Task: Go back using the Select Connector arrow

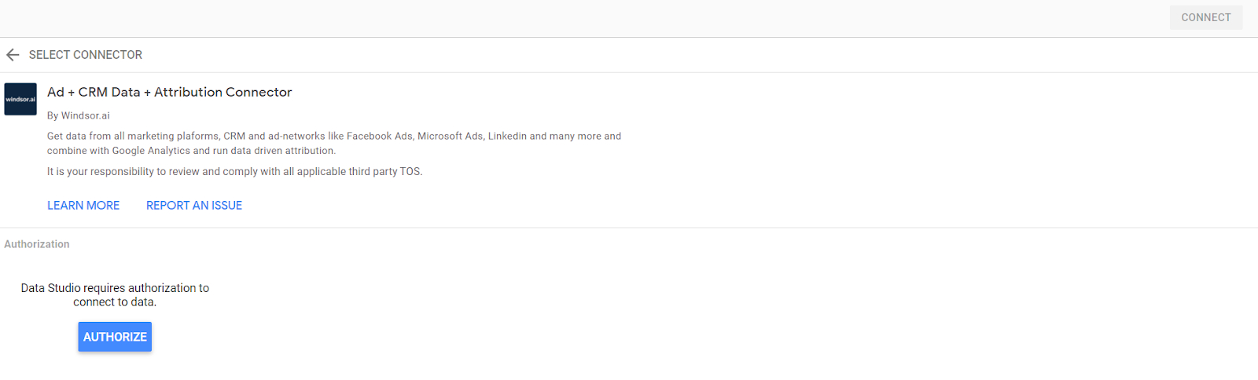Action: (13, 55)
